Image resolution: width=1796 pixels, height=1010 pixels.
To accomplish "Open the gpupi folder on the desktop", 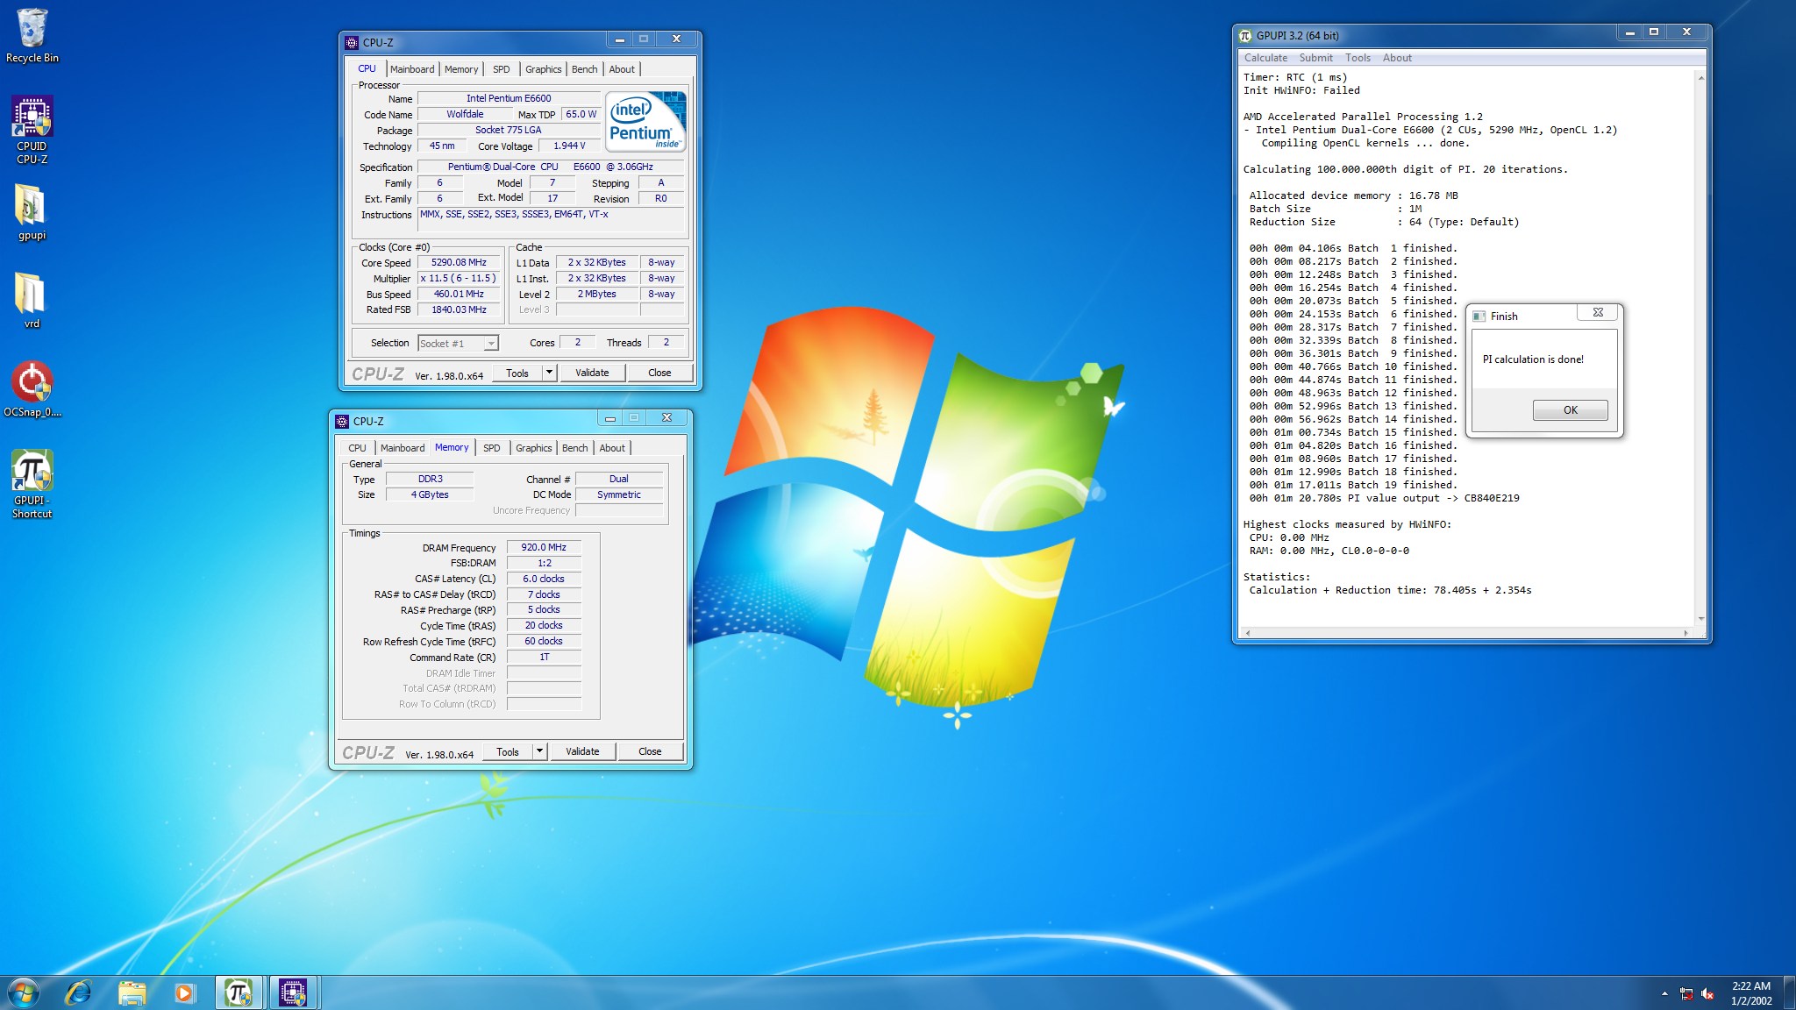I will (x=32, y=212).
